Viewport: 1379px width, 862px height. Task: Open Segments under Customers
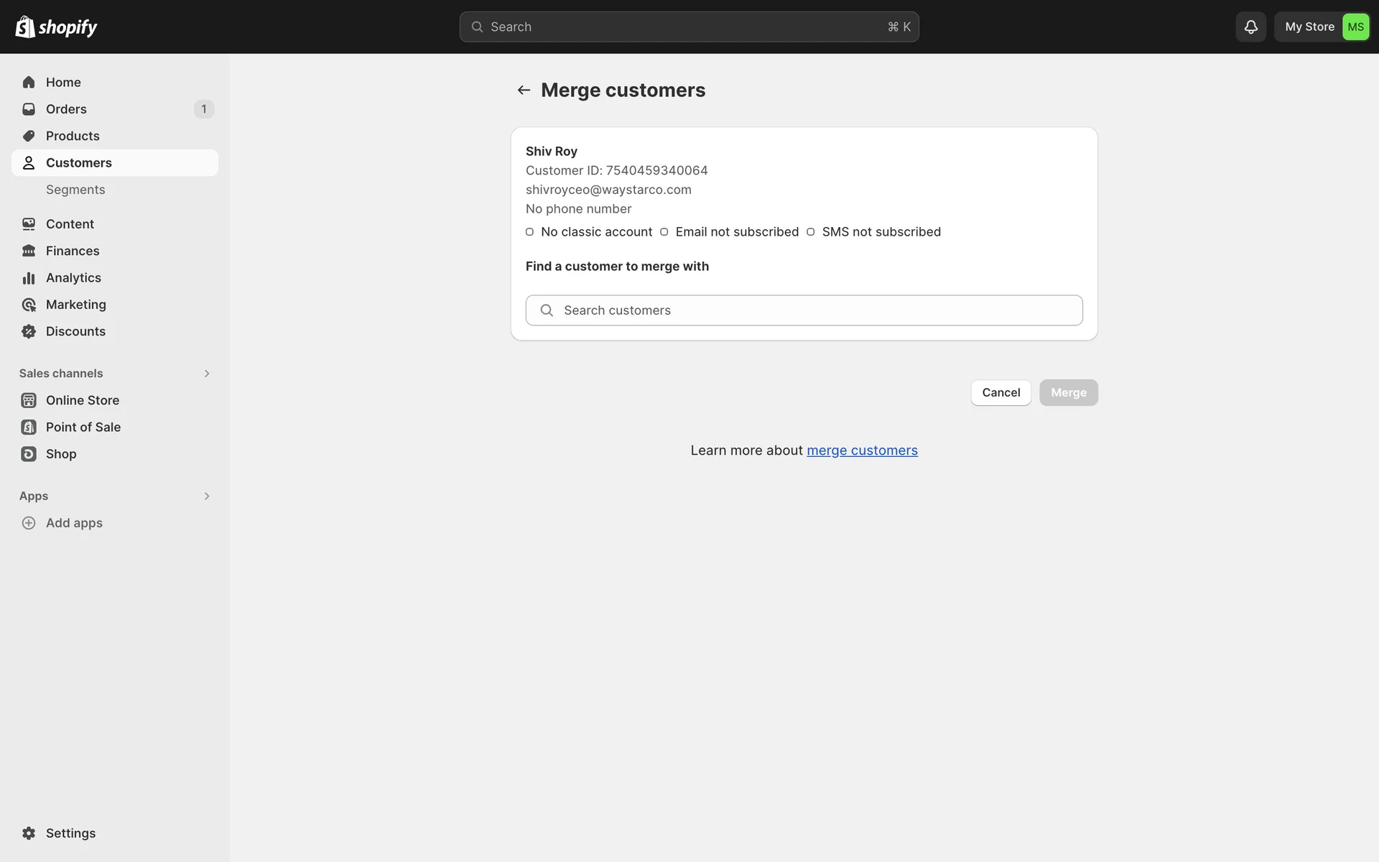point(75,190)
